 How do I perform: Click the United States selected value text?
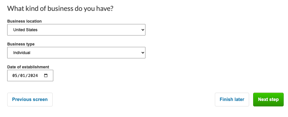25,30
